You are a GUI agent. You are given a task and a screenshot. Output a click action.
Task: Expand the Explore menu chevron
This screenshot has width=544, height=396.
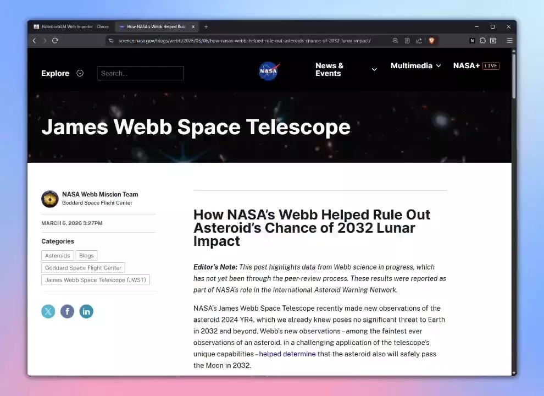coord(80,73)
